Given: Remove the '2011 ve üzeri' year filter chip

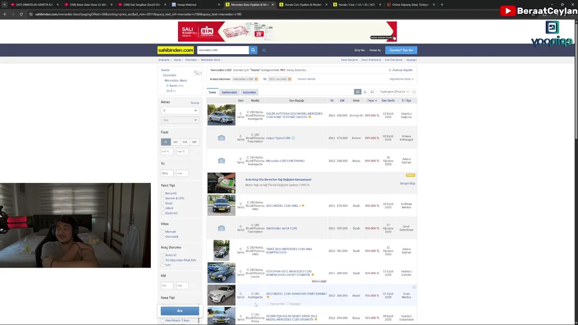Looking at the screenshot, I should 289,79.
